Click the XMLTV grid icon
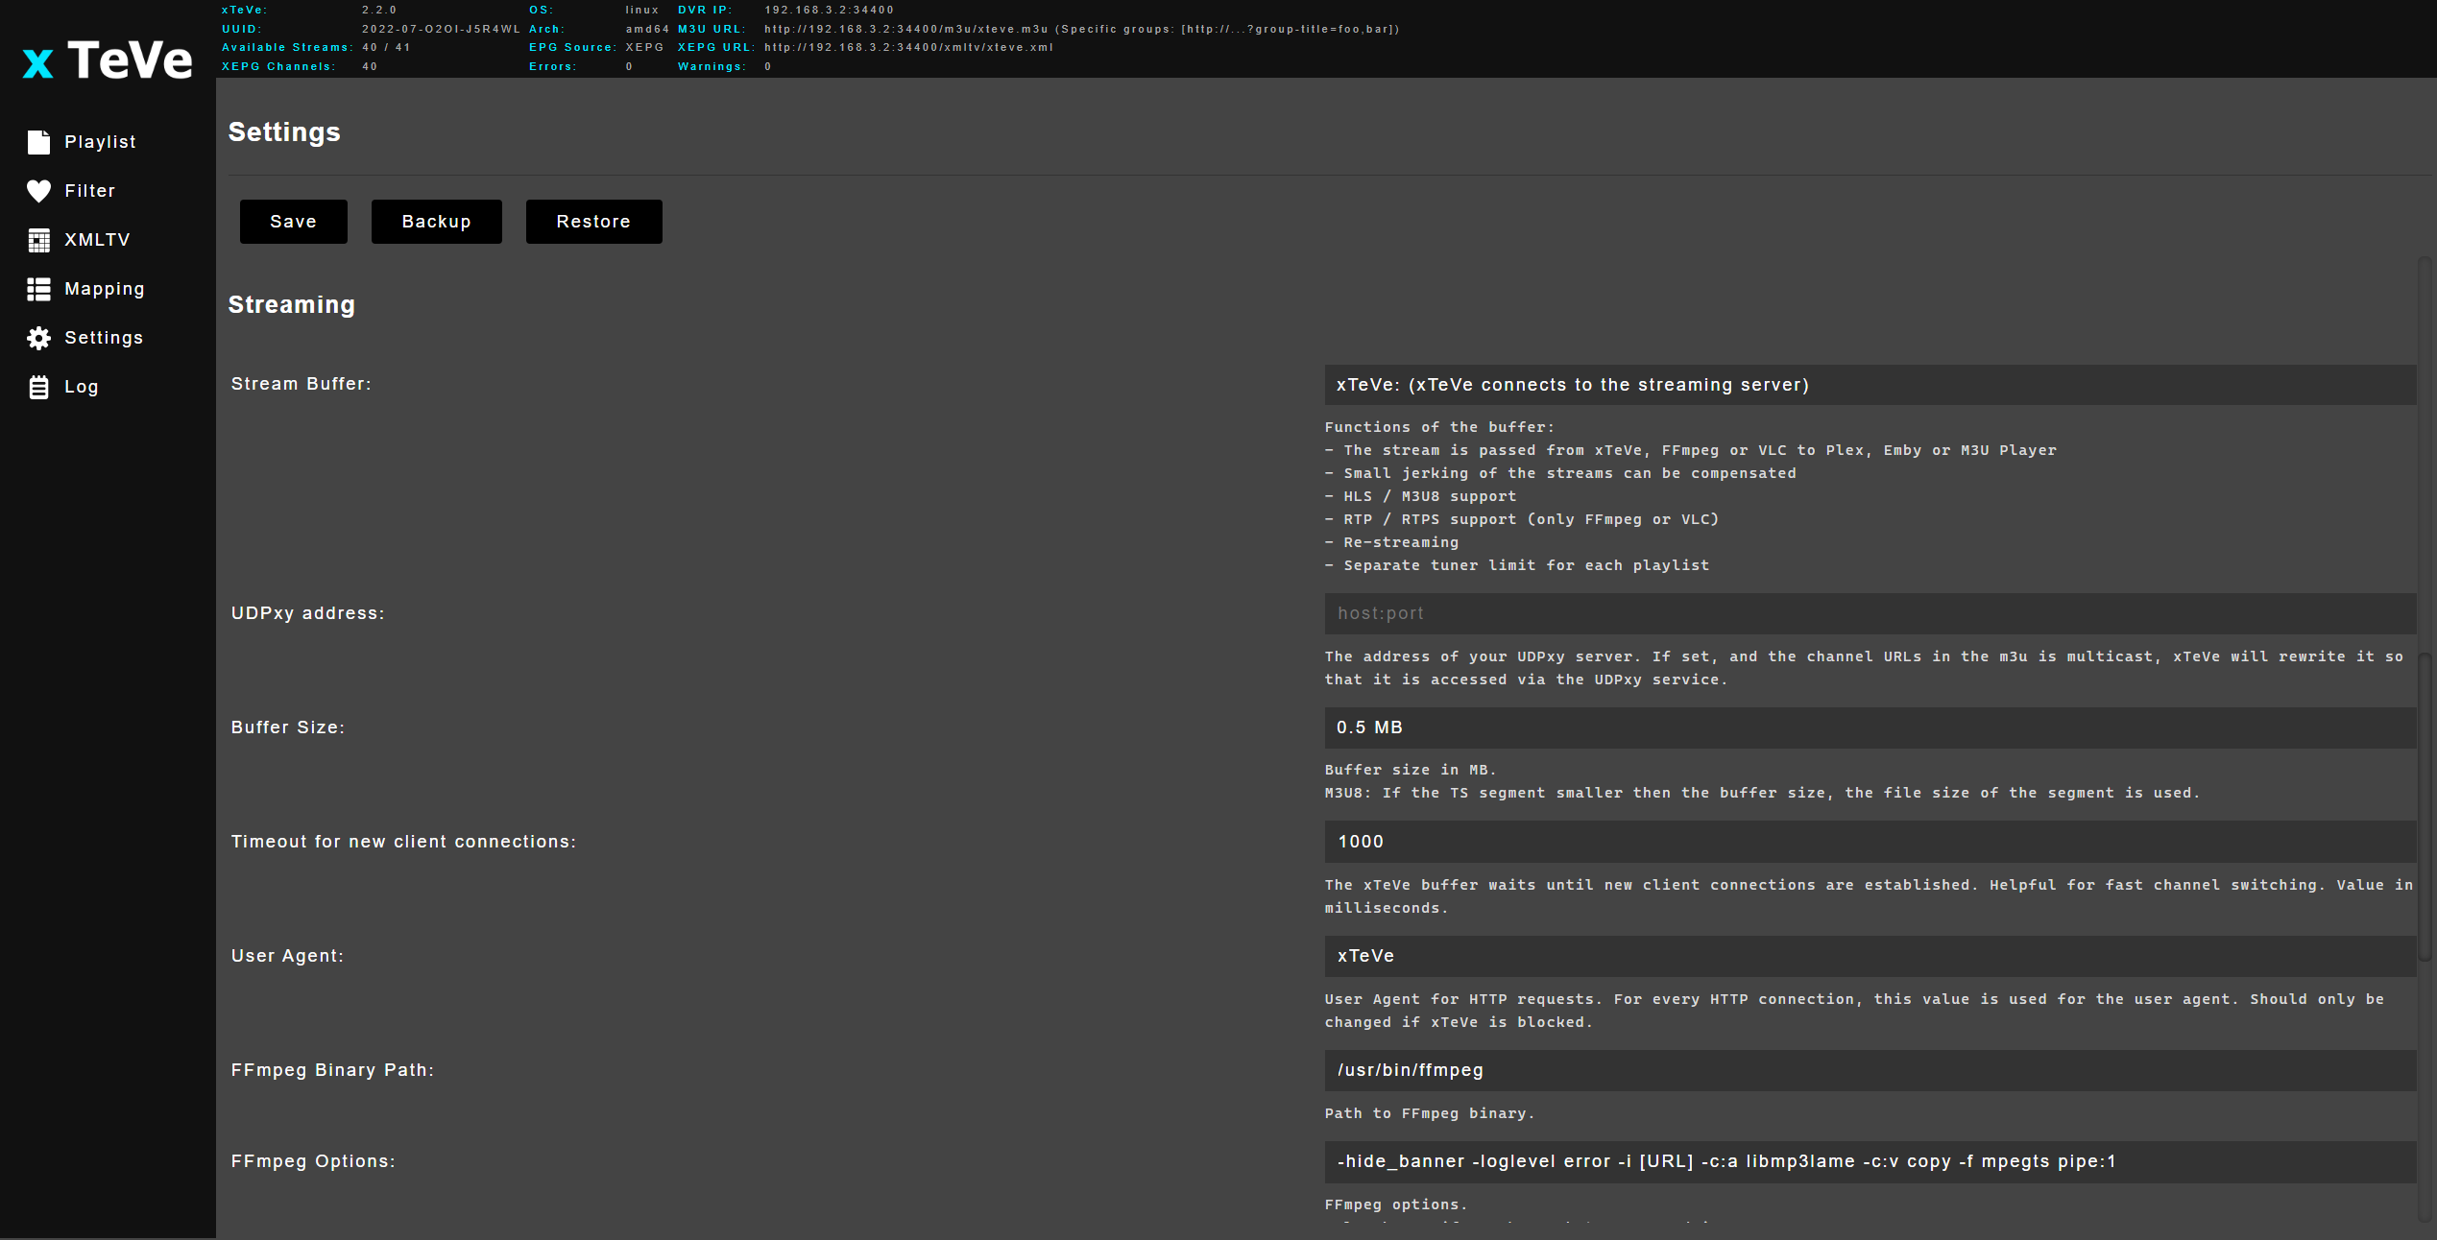 point(38,240)
